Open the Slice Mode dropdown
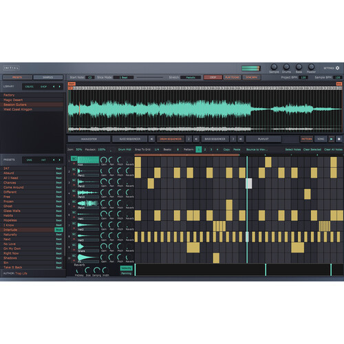Screen dimensions: 344x344 (x=123, y=78)
